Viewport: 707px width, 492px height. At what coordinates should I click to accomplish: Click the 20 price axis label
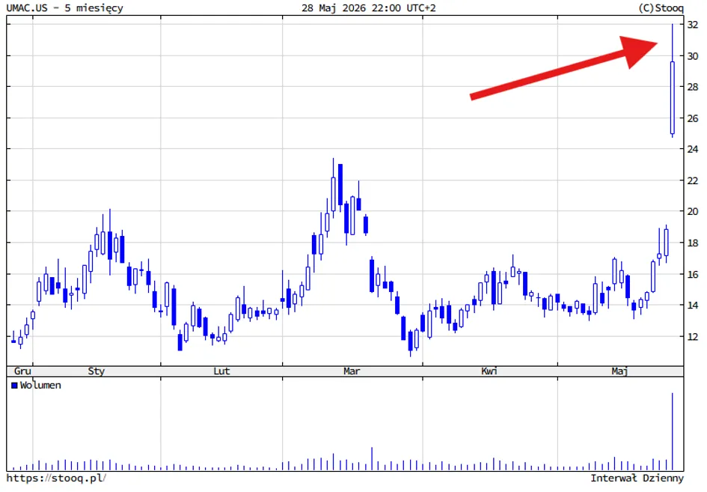(x=692, y=212)
